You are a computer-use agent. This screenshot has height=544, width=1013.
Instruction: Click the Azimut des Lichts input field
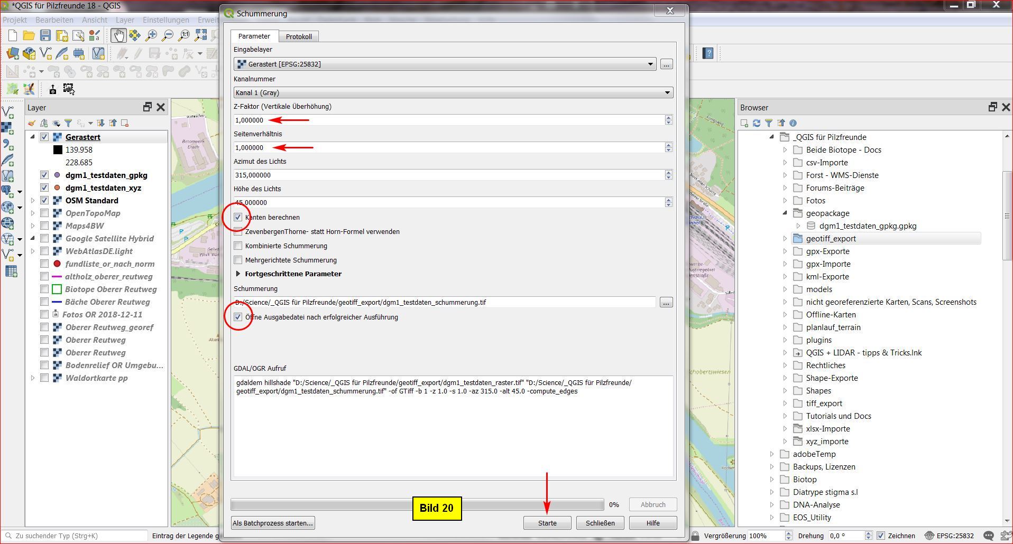click(448, 175)
